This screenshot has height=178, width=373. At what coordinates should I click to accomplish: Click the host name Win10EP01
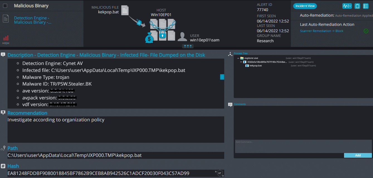pyautogui.click(x=161, y=14)
